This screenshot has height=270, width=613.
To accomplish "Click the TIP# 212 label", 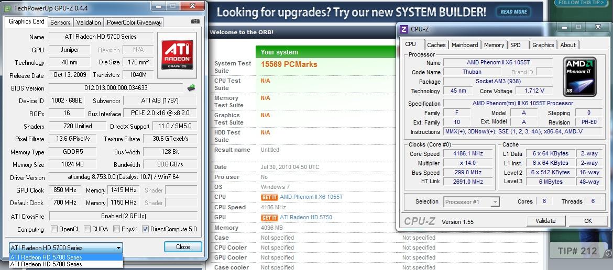I will 577,251.
